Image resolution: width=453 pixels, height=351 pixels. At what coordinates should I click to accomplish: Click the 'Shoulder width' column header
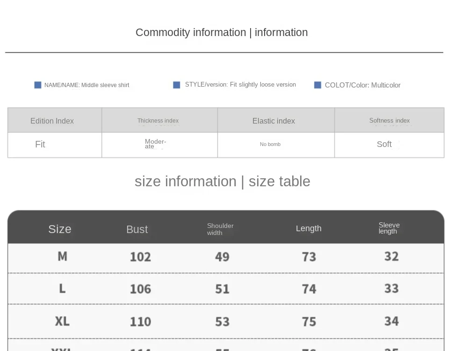coord(220,229)
